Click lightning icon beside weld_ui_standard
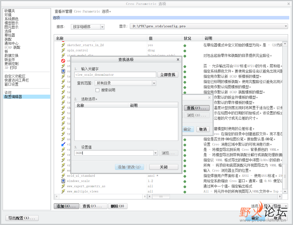 (x=63, y=176)
